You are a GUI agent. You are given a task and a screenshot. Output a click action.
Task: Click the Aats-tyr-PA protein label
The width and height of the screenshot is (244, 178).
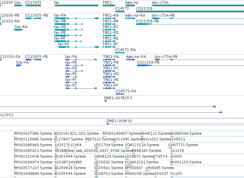click(x=136, y=57)
